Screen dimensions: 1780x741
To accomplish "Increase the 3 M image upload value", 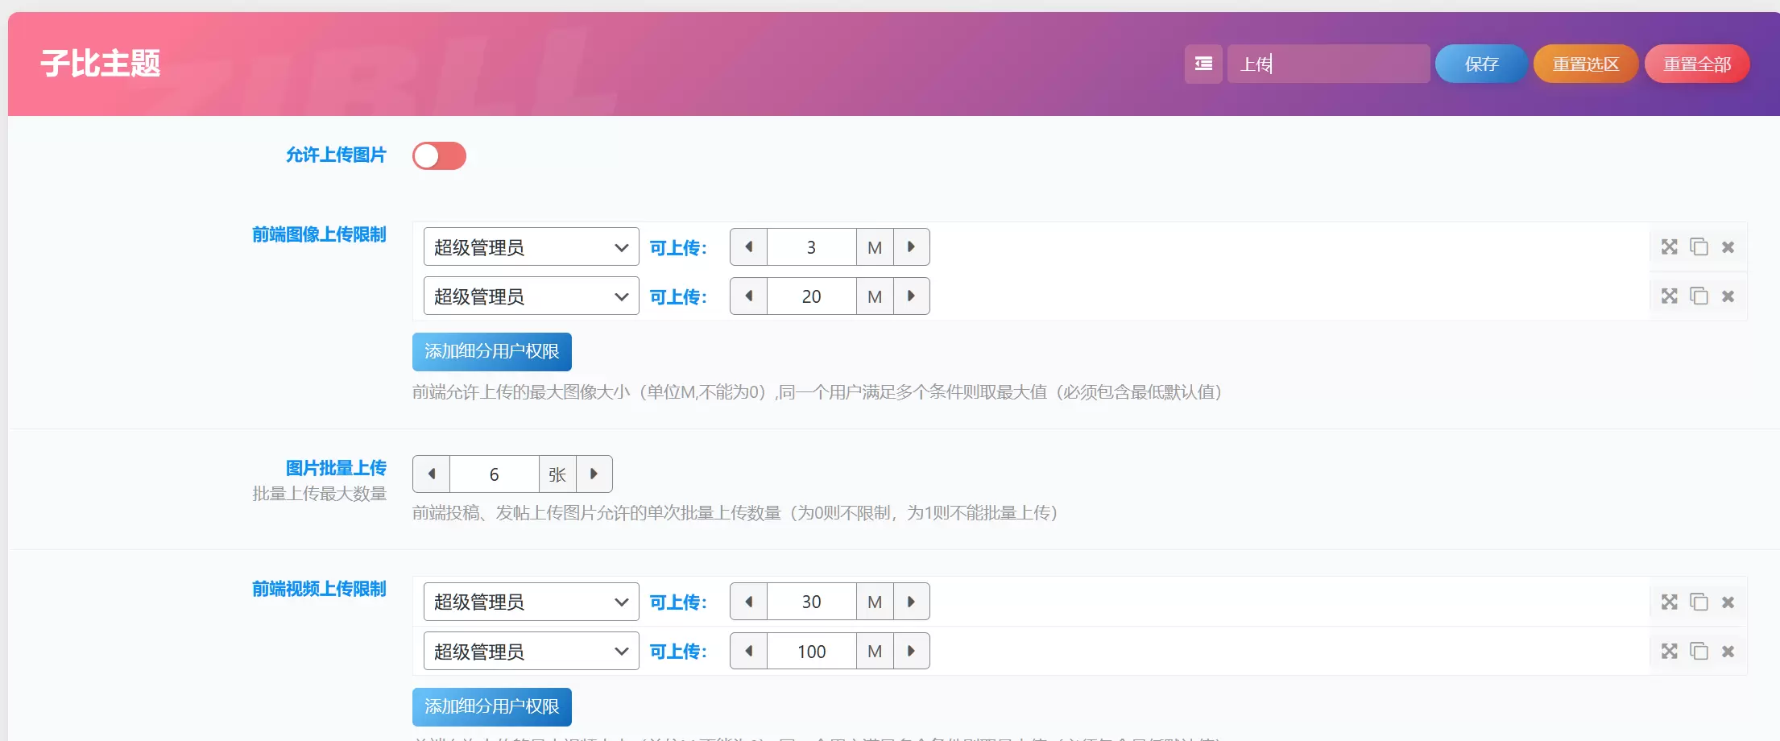I will (x=912, y=247).
